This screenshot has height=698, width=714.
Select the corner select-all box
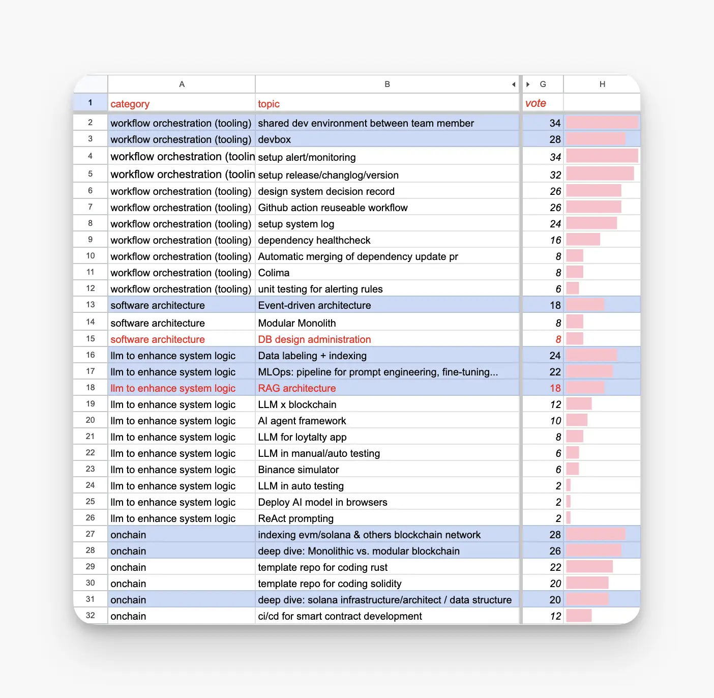coord(91,84)
